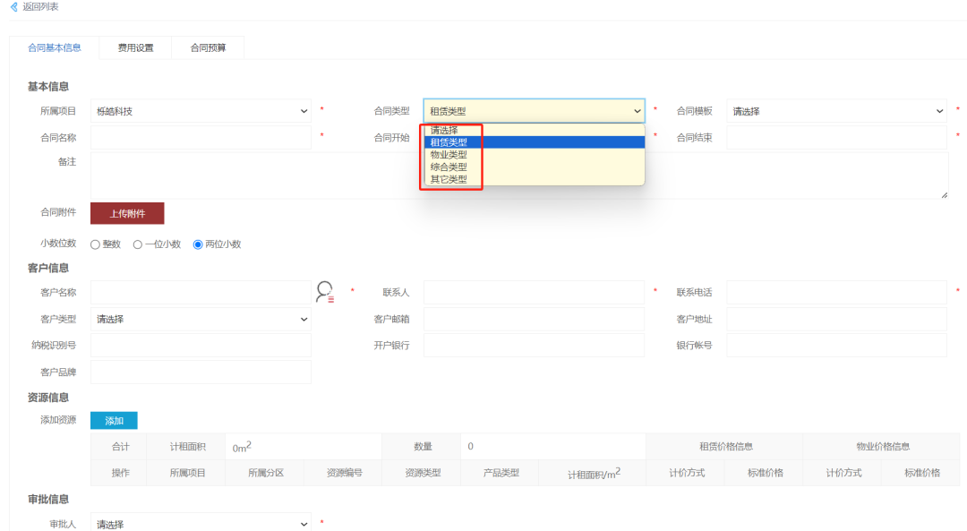Viewport: 967px width, 531px height.
Task: Select the 整数 radio button
Action: [x=95, y=244]
